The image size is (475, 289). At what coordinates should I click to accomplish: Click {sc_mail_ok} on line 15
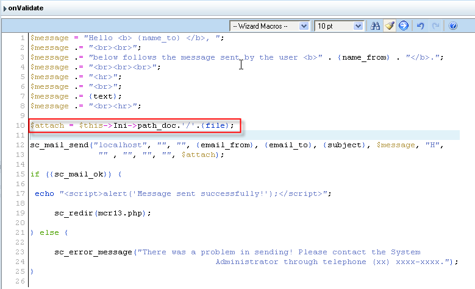[79, 174]
